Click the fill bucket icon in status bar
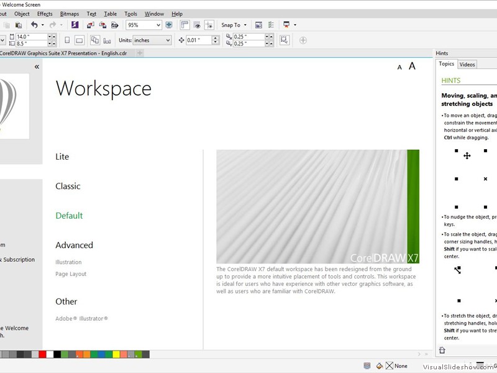Screen dimensions: 497x373 point(380,366)
